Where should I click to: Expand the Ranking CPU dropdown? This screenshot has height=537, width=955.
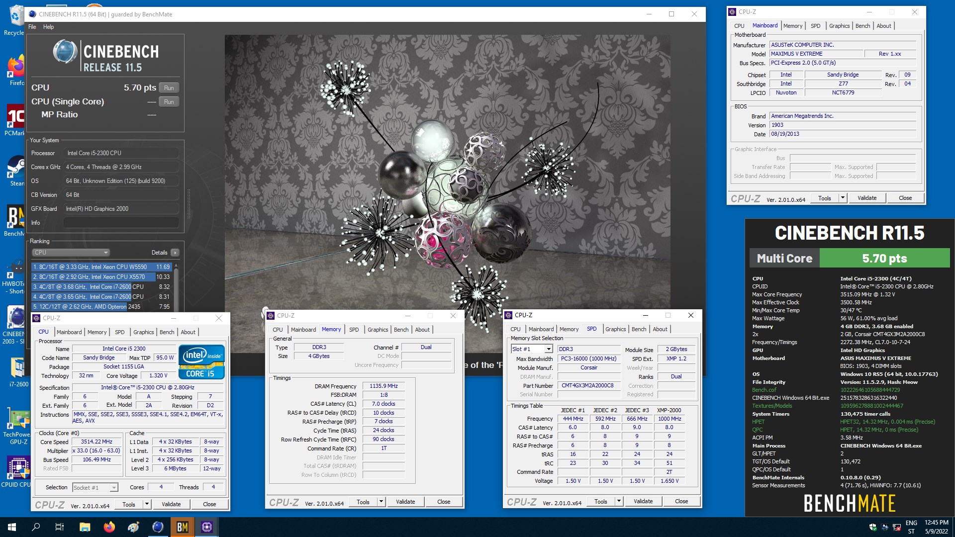[x=71, y=253]
